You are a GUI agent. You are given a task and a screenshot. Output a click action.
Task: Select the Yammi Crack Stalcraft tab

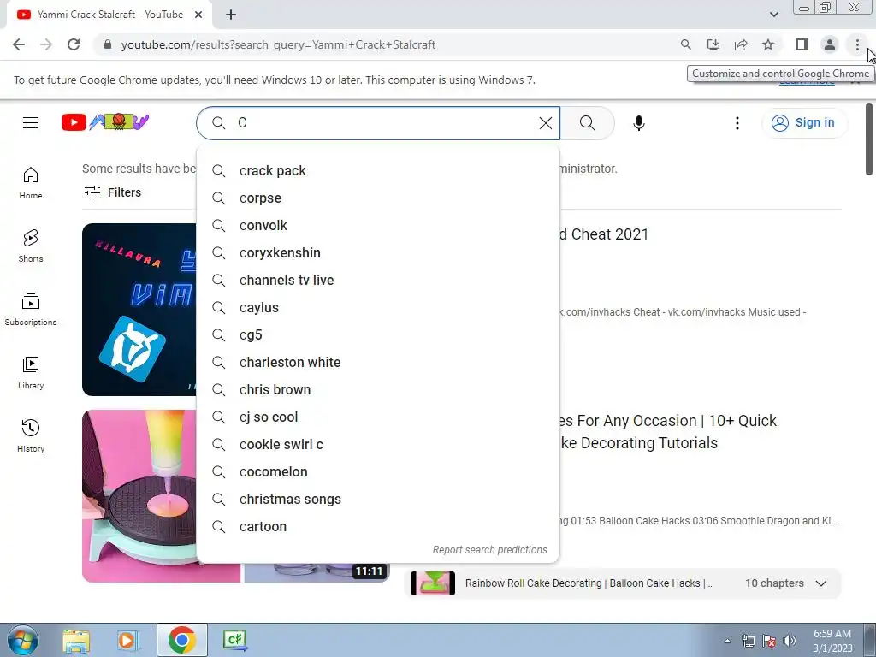(x=109, y=15)
